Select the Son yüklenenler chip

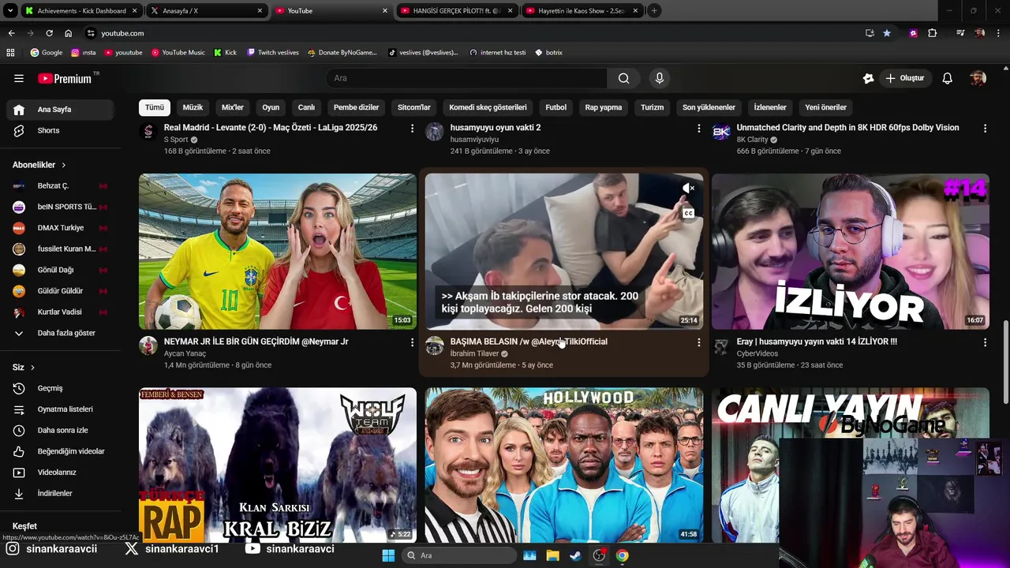pos(709,107)
